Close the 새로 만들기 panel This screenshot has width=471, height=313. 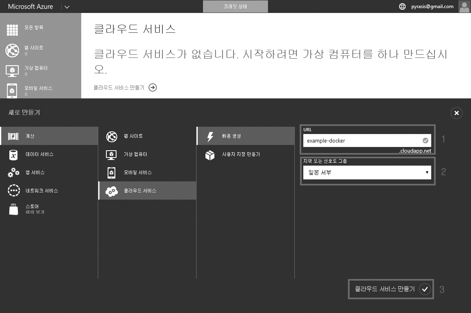(x=456, y=113)
